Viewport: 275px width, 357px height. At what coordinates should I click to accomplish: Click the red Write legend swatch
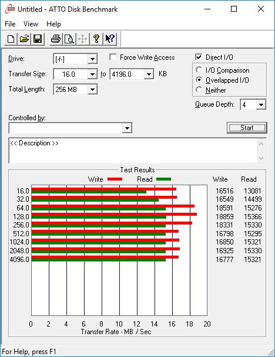click(x=115, y=179)
